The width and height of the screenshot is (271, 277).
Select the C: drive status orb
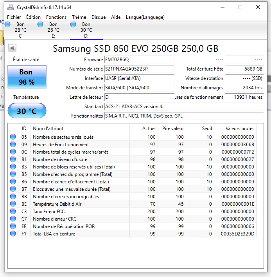tap(8, 24)
